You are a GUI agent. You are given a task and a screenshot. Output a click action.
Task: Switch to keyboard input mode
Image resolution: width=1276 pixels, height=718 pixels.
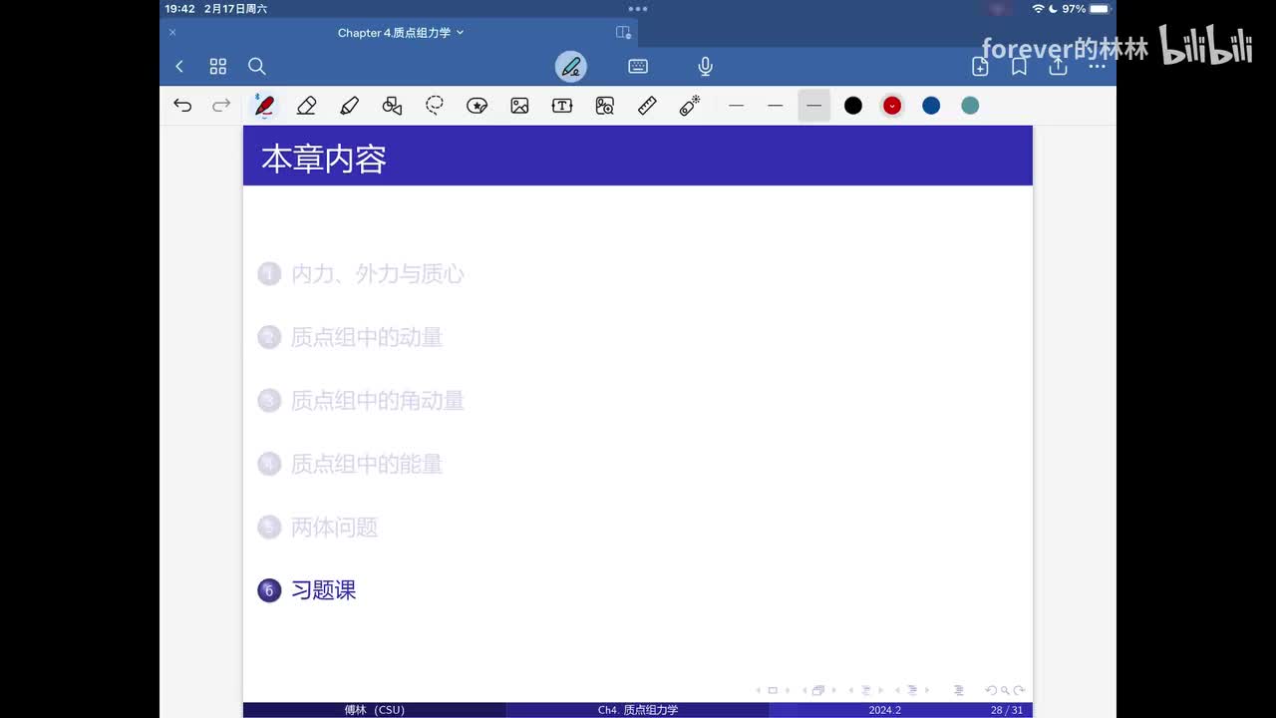point(638,66)
